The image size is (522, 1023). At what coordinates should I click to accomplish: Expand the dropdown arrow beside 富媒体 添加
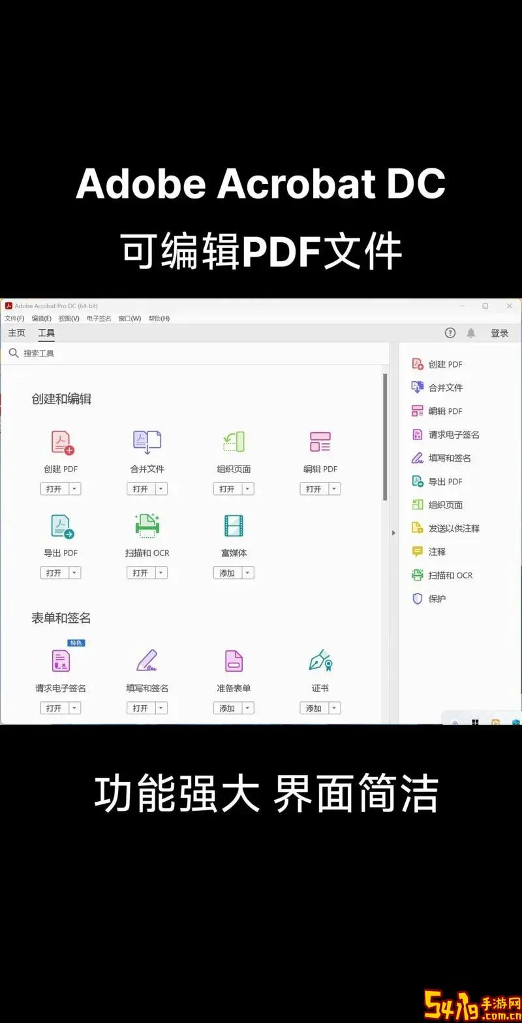[248, 573]
